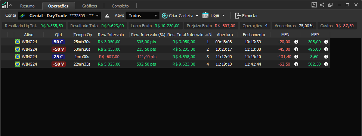Click the Resultado Liq Tot. value R$ 9.535,50
Viewport: 362px width, 136px height.
[52, 26]
